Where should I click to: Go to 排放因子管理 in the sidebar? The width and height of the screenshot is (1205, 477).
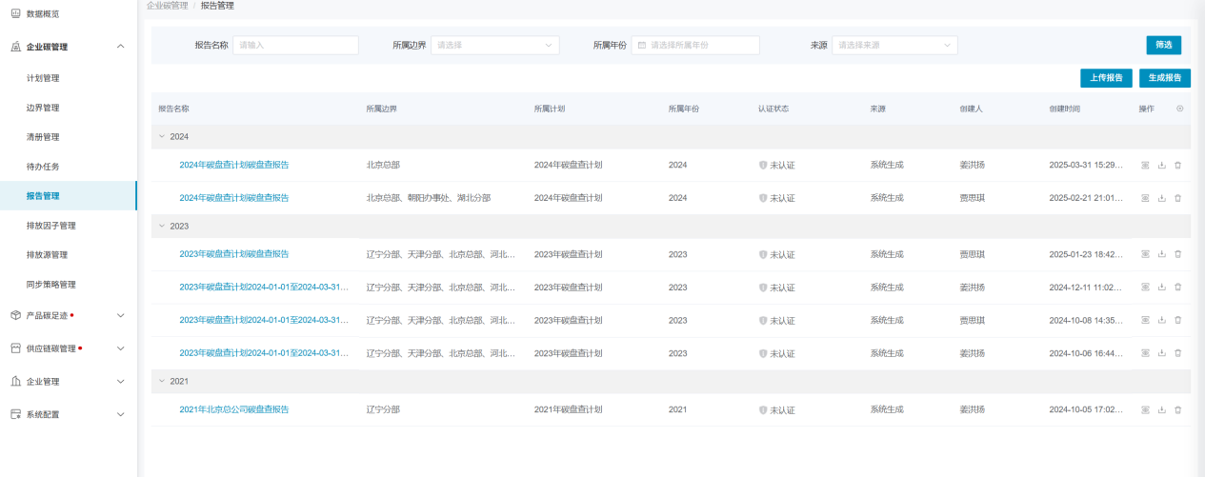51,226
